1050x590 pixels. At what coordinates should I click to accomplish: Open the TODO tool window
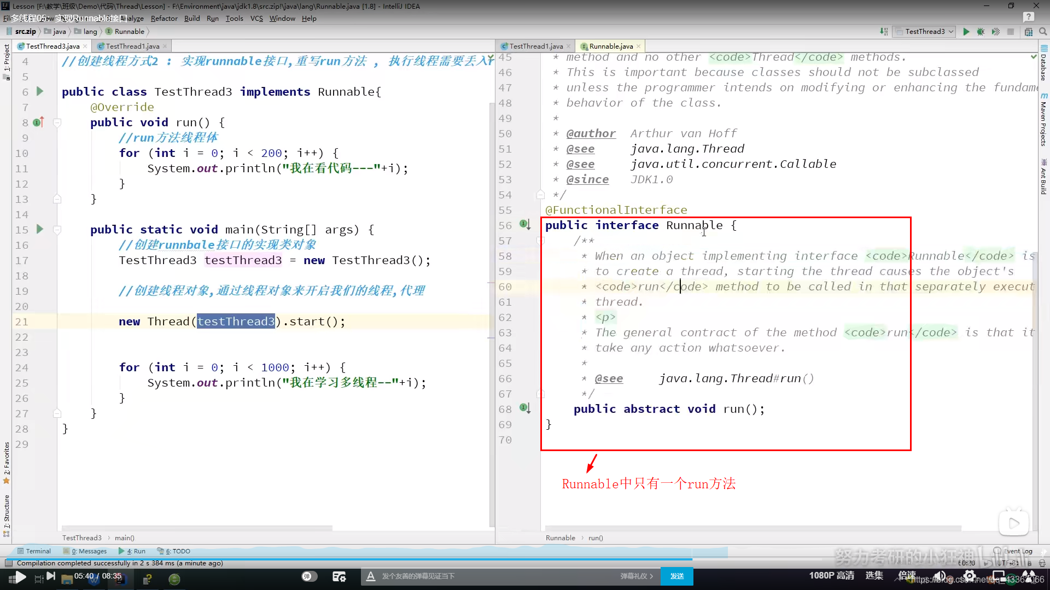(x=174, y=551)
